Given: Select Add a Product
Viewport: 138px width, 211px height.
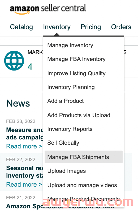Looking at the screenshot, I should click(66, 101).
